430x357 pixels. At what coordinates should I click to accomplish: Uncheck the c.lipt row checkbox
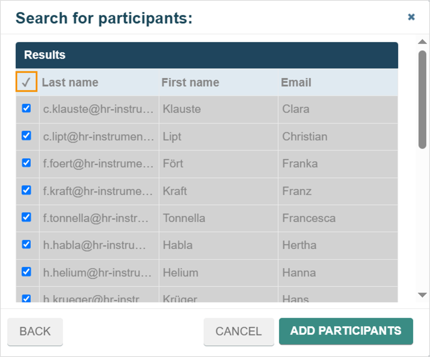[26, 136]
